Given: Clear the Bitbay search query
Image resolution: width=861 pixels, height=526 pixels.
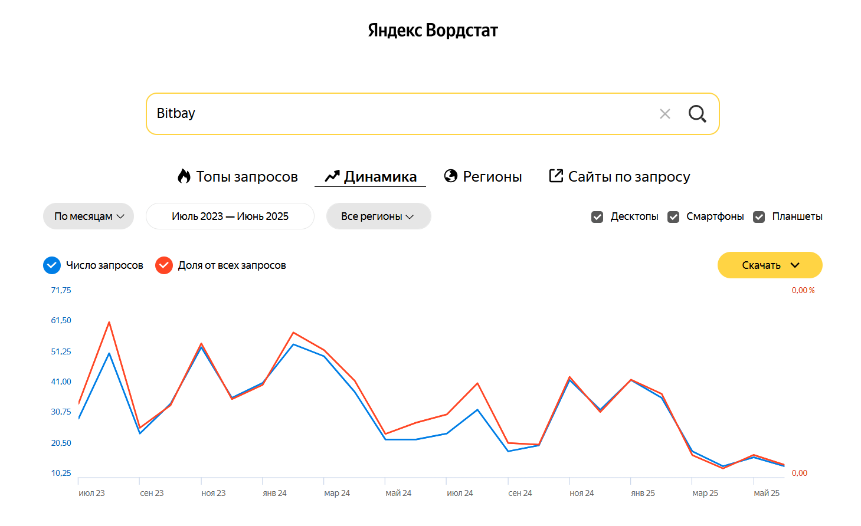Looking at the screenshot, I should (x=664, y=114).
